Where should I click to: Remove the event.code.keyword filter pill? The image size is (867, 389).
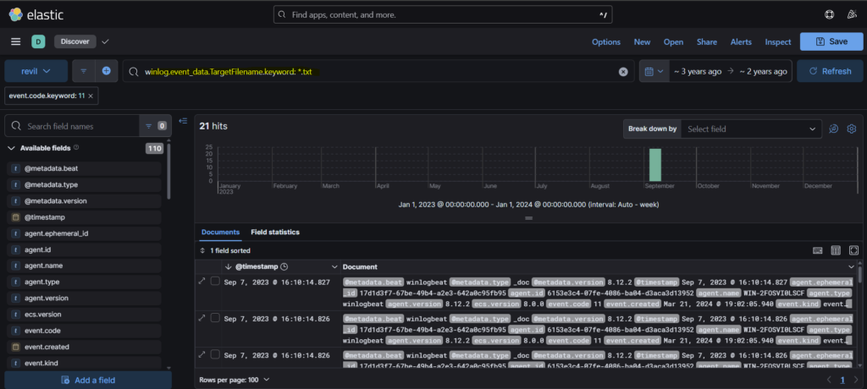click(x=91, y=96)
